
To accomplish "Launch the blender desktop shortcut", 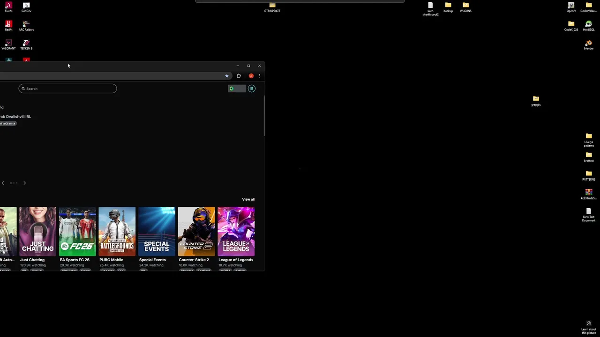I will point(589,44).
